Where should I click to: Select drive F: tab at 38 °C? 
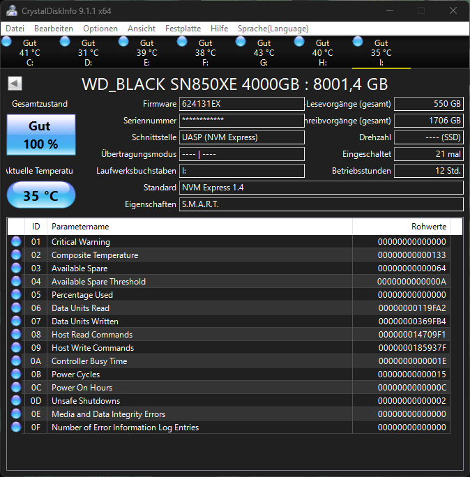[x=205, y=52]
